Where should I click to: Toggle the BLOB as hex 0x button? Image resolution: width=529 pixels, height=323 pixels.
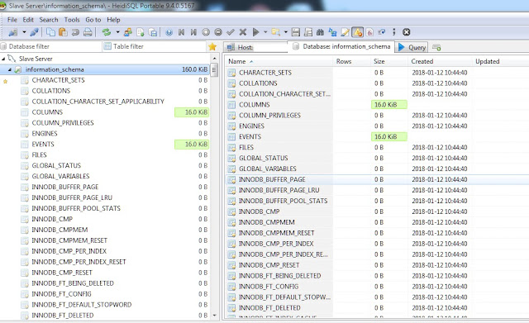pyautogui.click(x=369, y=32)
